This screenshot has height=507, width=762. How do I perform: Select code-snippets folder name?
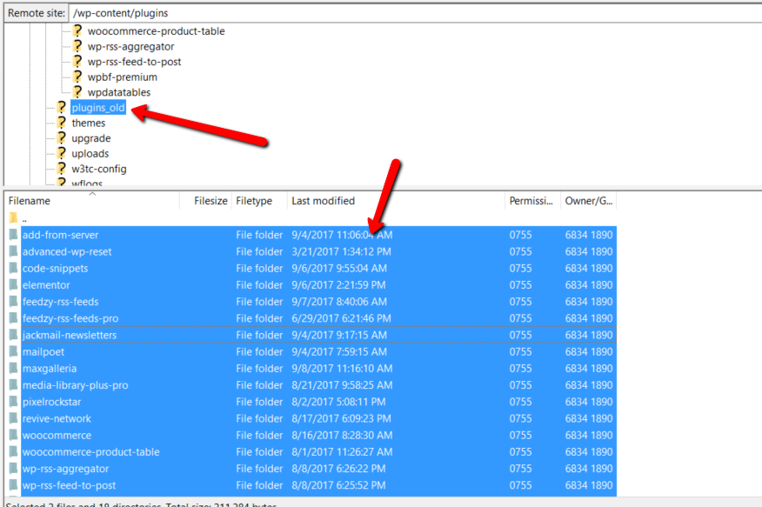click(x=56, y=268)
